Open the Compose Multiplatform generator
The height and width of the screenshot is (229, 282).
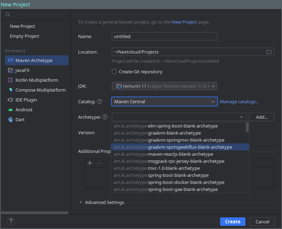11,90
